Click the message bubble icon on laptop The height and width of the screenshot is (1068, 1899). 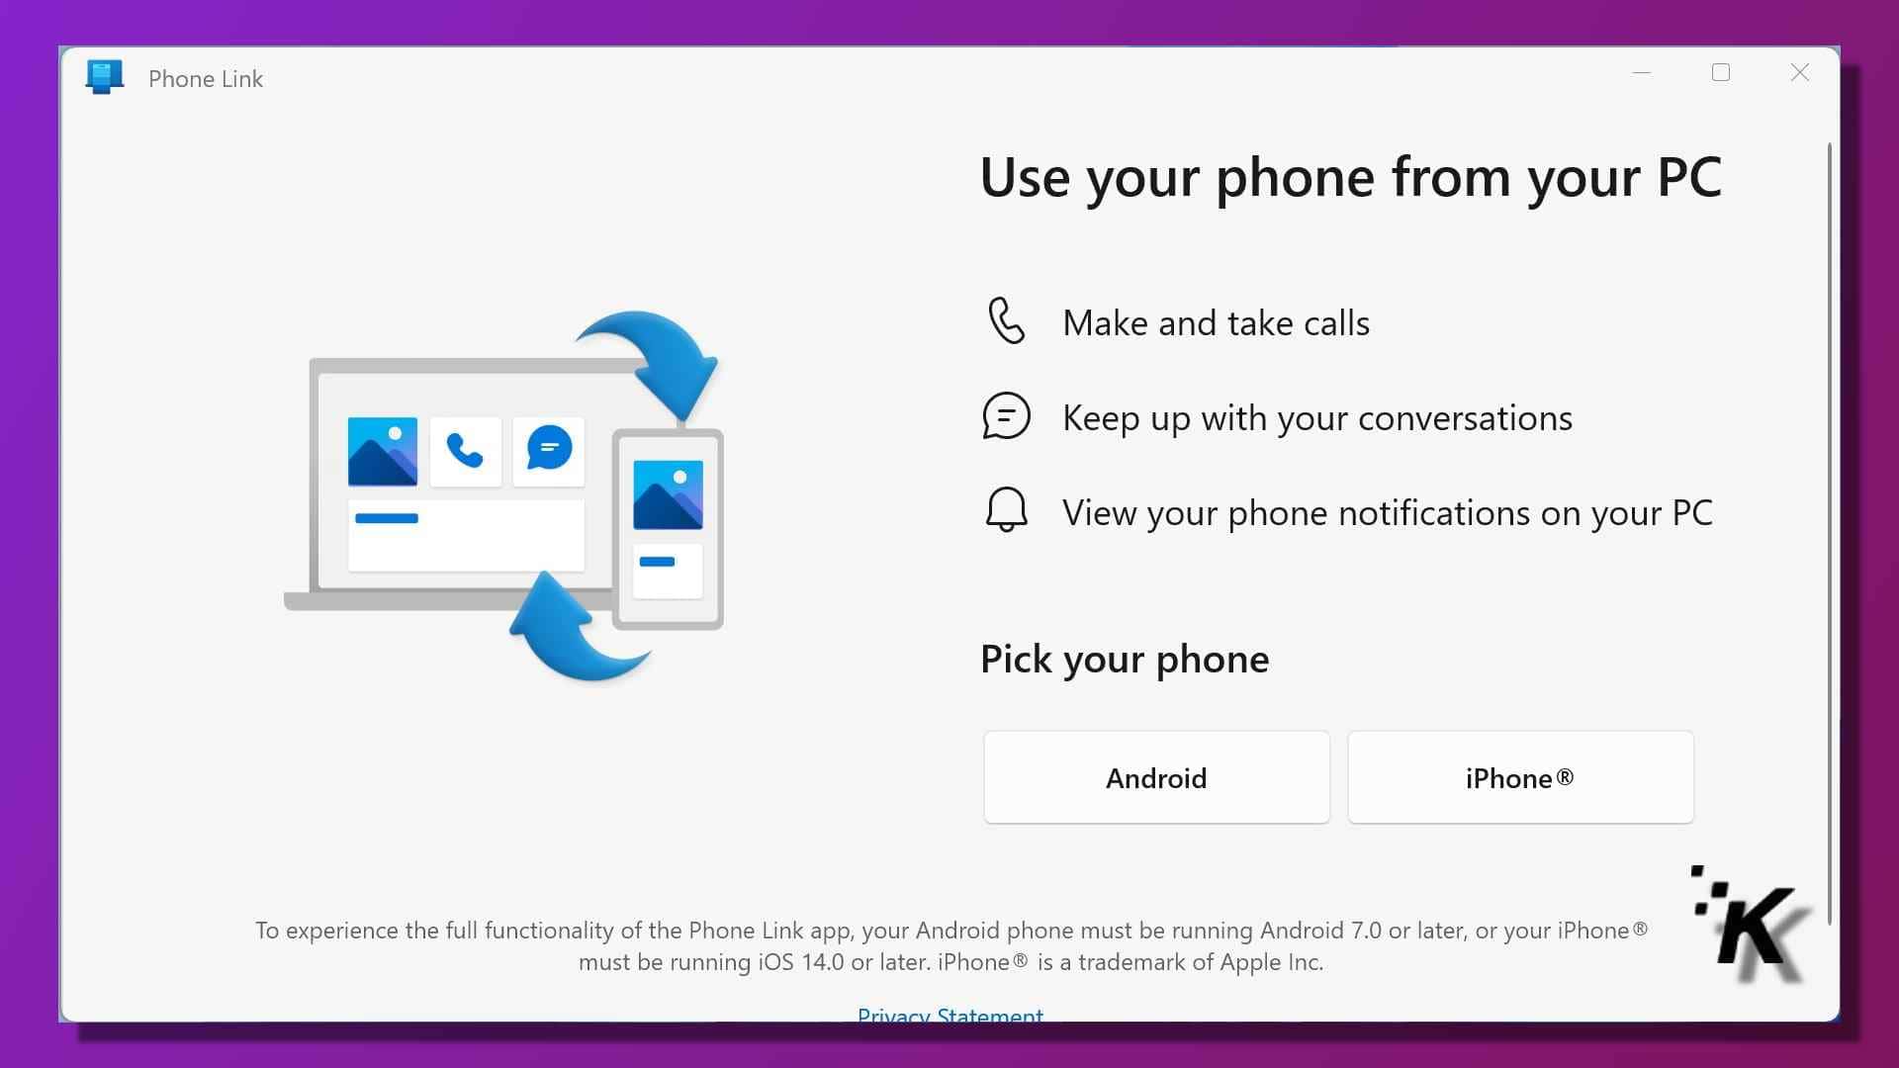click(x=548, y=449)
